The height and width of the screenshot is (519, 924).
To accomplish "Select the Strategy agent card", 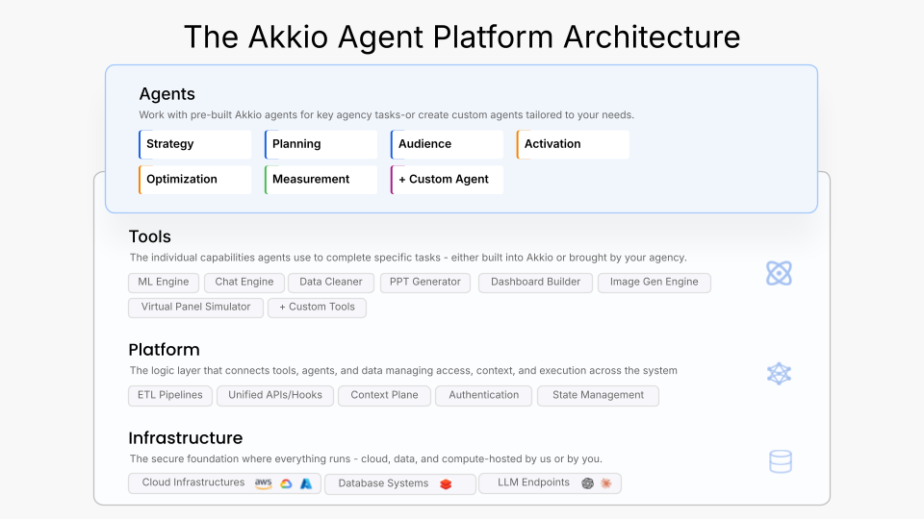I will [195, 144].
